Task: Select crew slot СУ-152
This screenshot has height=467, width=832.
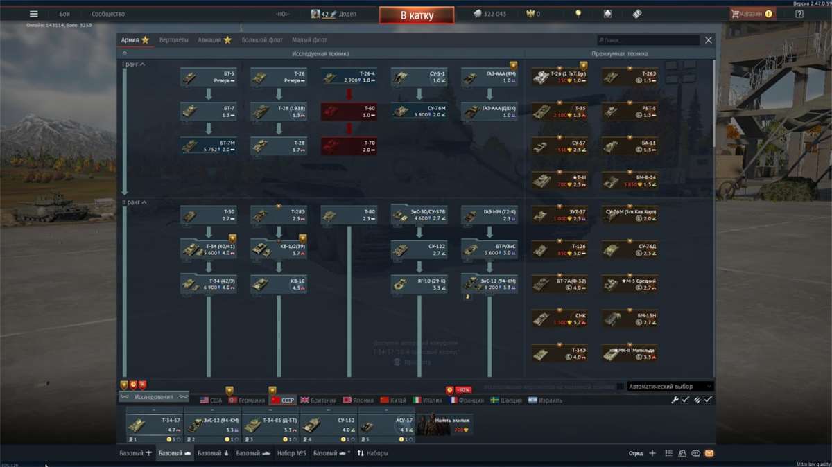Action: [x=328, y=425]
